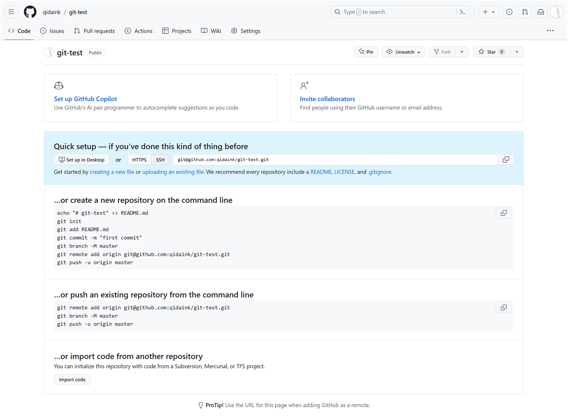Open the Settings tab
The height and width of the screenshot is (416, 568).
pos(246,31)
